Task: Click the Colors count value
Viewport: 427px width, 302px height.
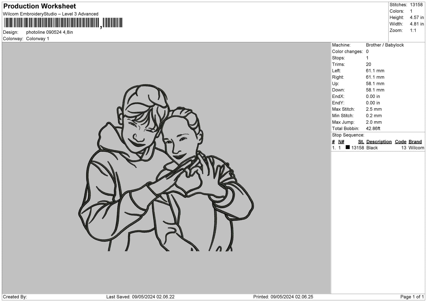Action: point(411,11)
